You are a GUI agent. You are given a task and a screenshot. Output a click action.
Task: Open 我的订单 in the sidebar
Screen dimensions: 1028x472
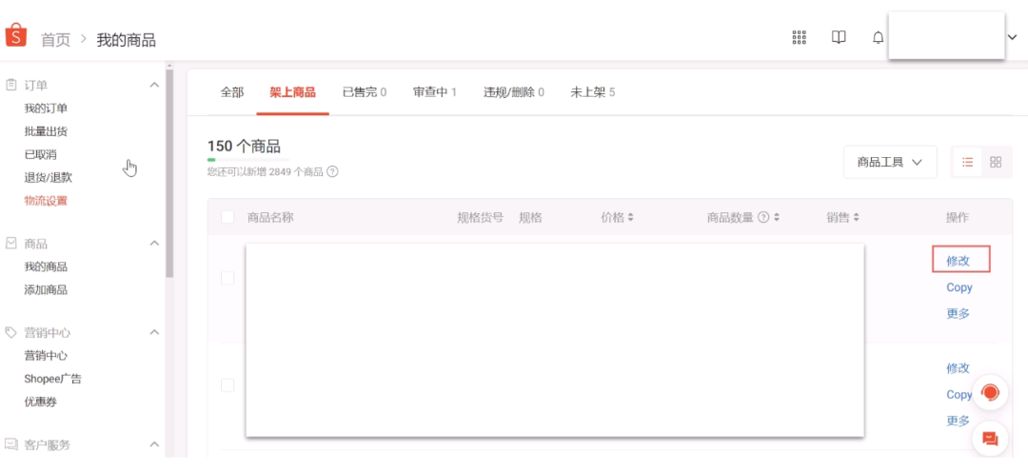pyautogui.click(x=46, y=108)
